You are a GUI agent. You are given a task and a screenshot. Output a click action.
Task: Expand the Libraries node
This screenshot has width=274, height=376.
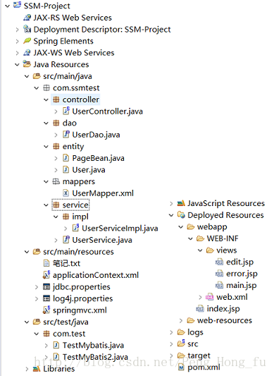pyautogui.click(x=27, y=369)
